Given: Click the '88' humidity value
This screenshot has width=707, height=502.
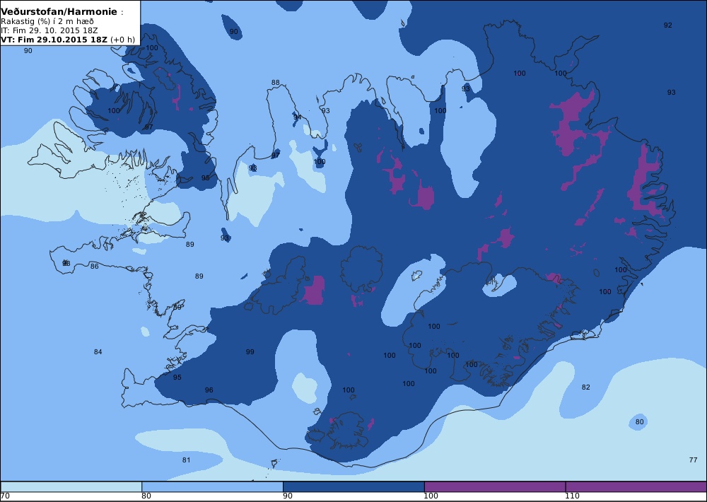Looking at the screenshot, I should tap(275, 83).
